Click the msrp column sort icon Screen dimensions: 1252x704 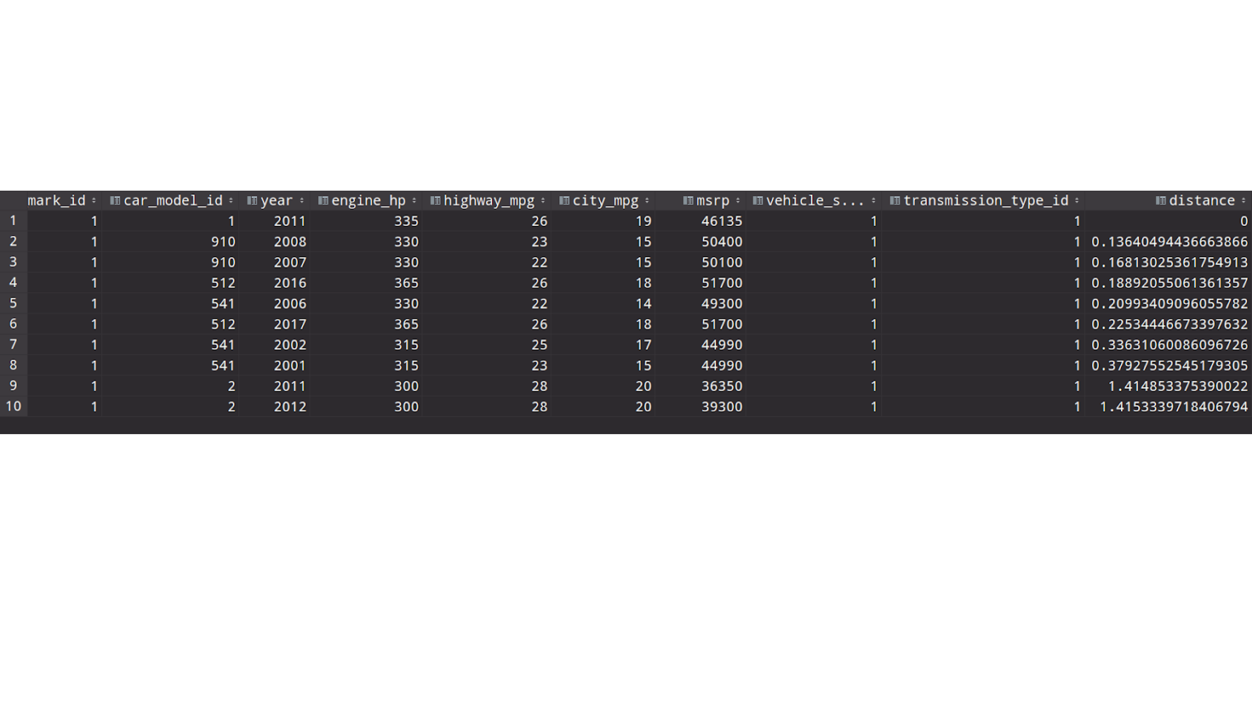pos(738,200)
